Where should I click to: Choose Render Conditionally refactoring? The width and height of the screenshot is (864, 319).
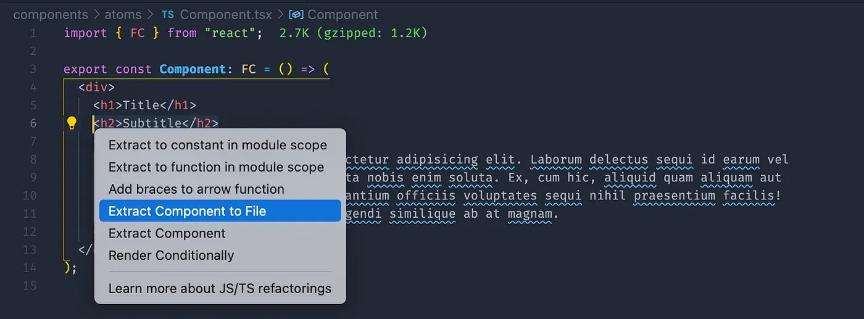172,255
